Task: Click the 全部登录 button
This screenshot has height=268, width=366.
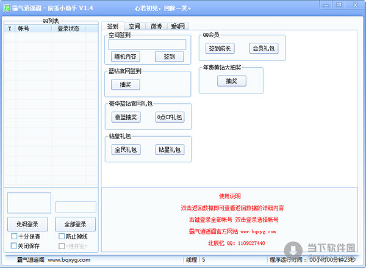Action: point(76,224)
